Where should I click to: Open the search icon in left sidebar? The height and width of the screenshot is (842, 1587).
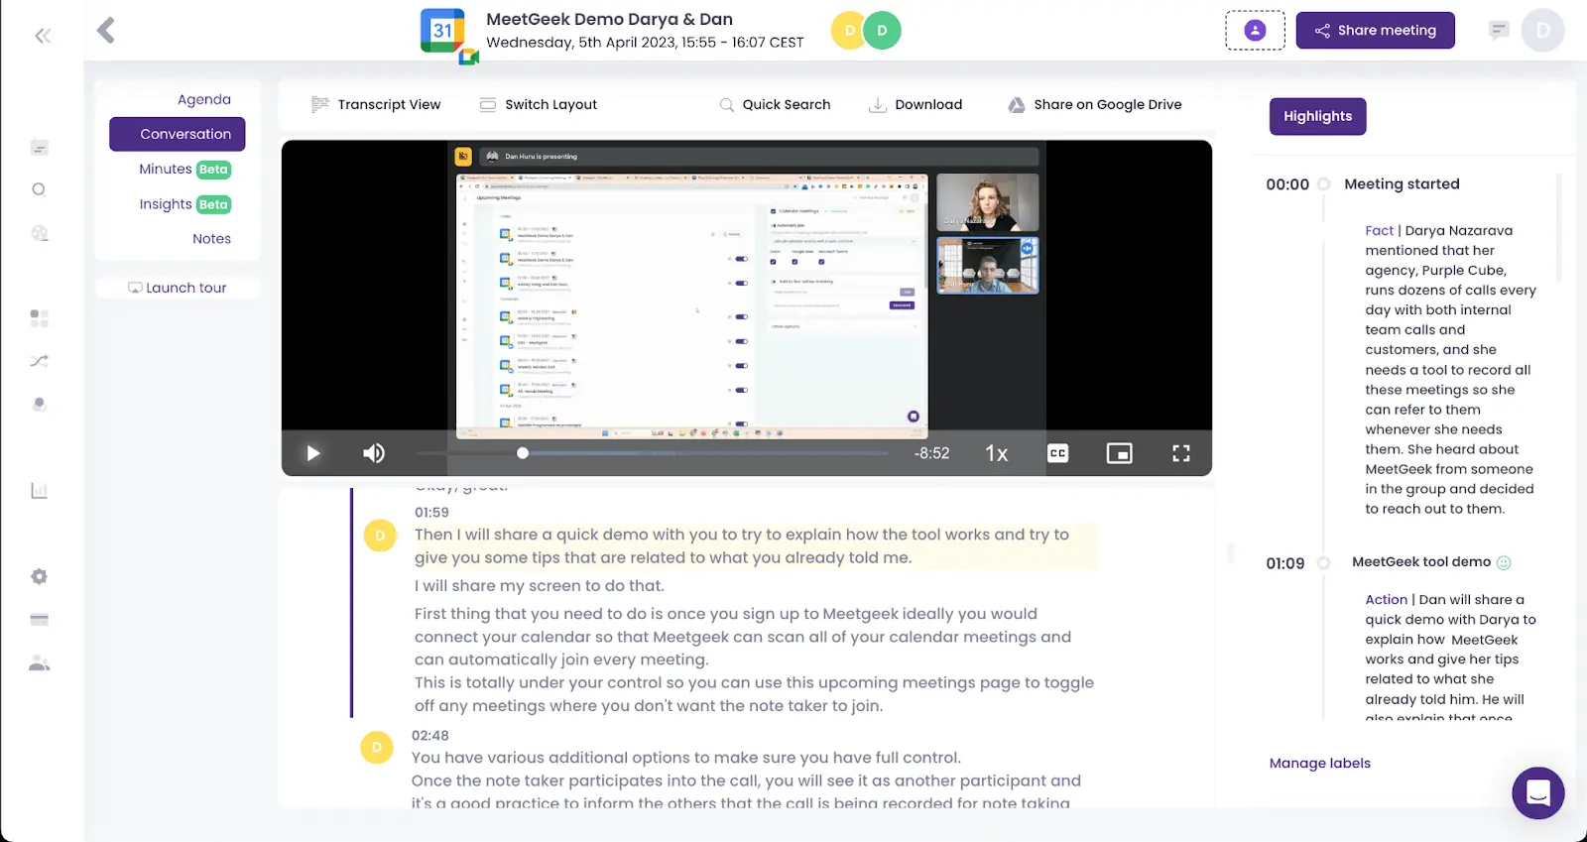40,189
